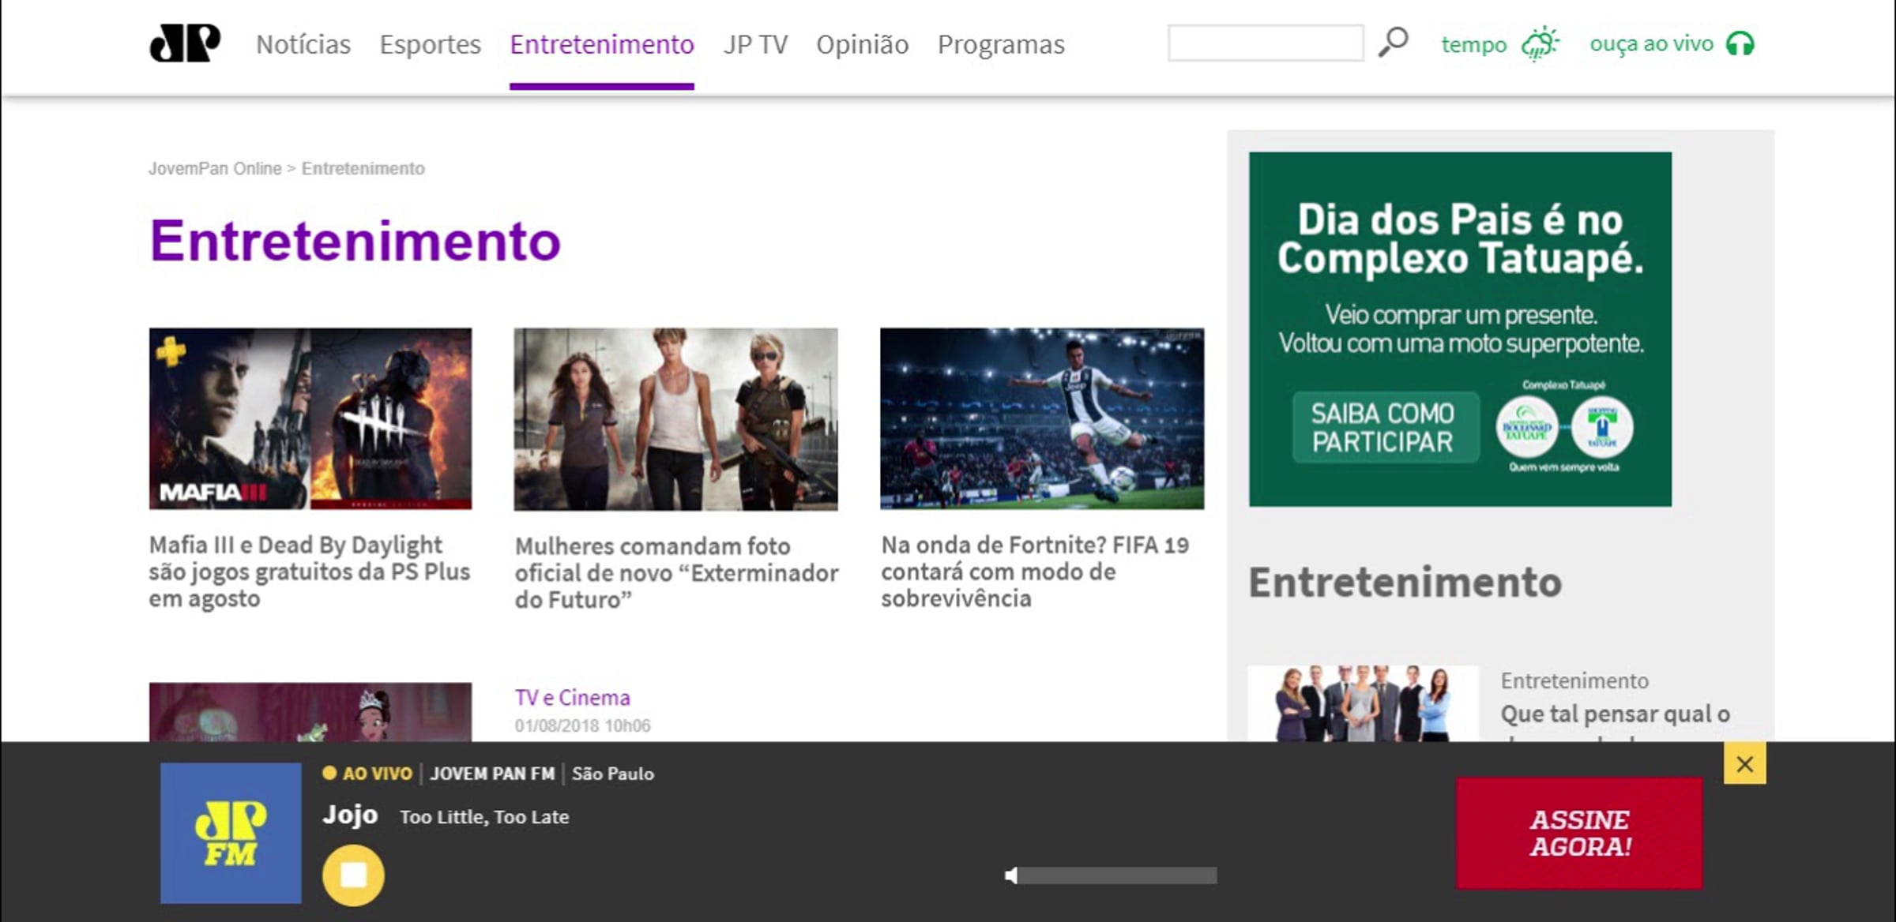Viewport: 1896px width, 922px height.
Task: Click the search magnifier icon
Action: 1393,43
